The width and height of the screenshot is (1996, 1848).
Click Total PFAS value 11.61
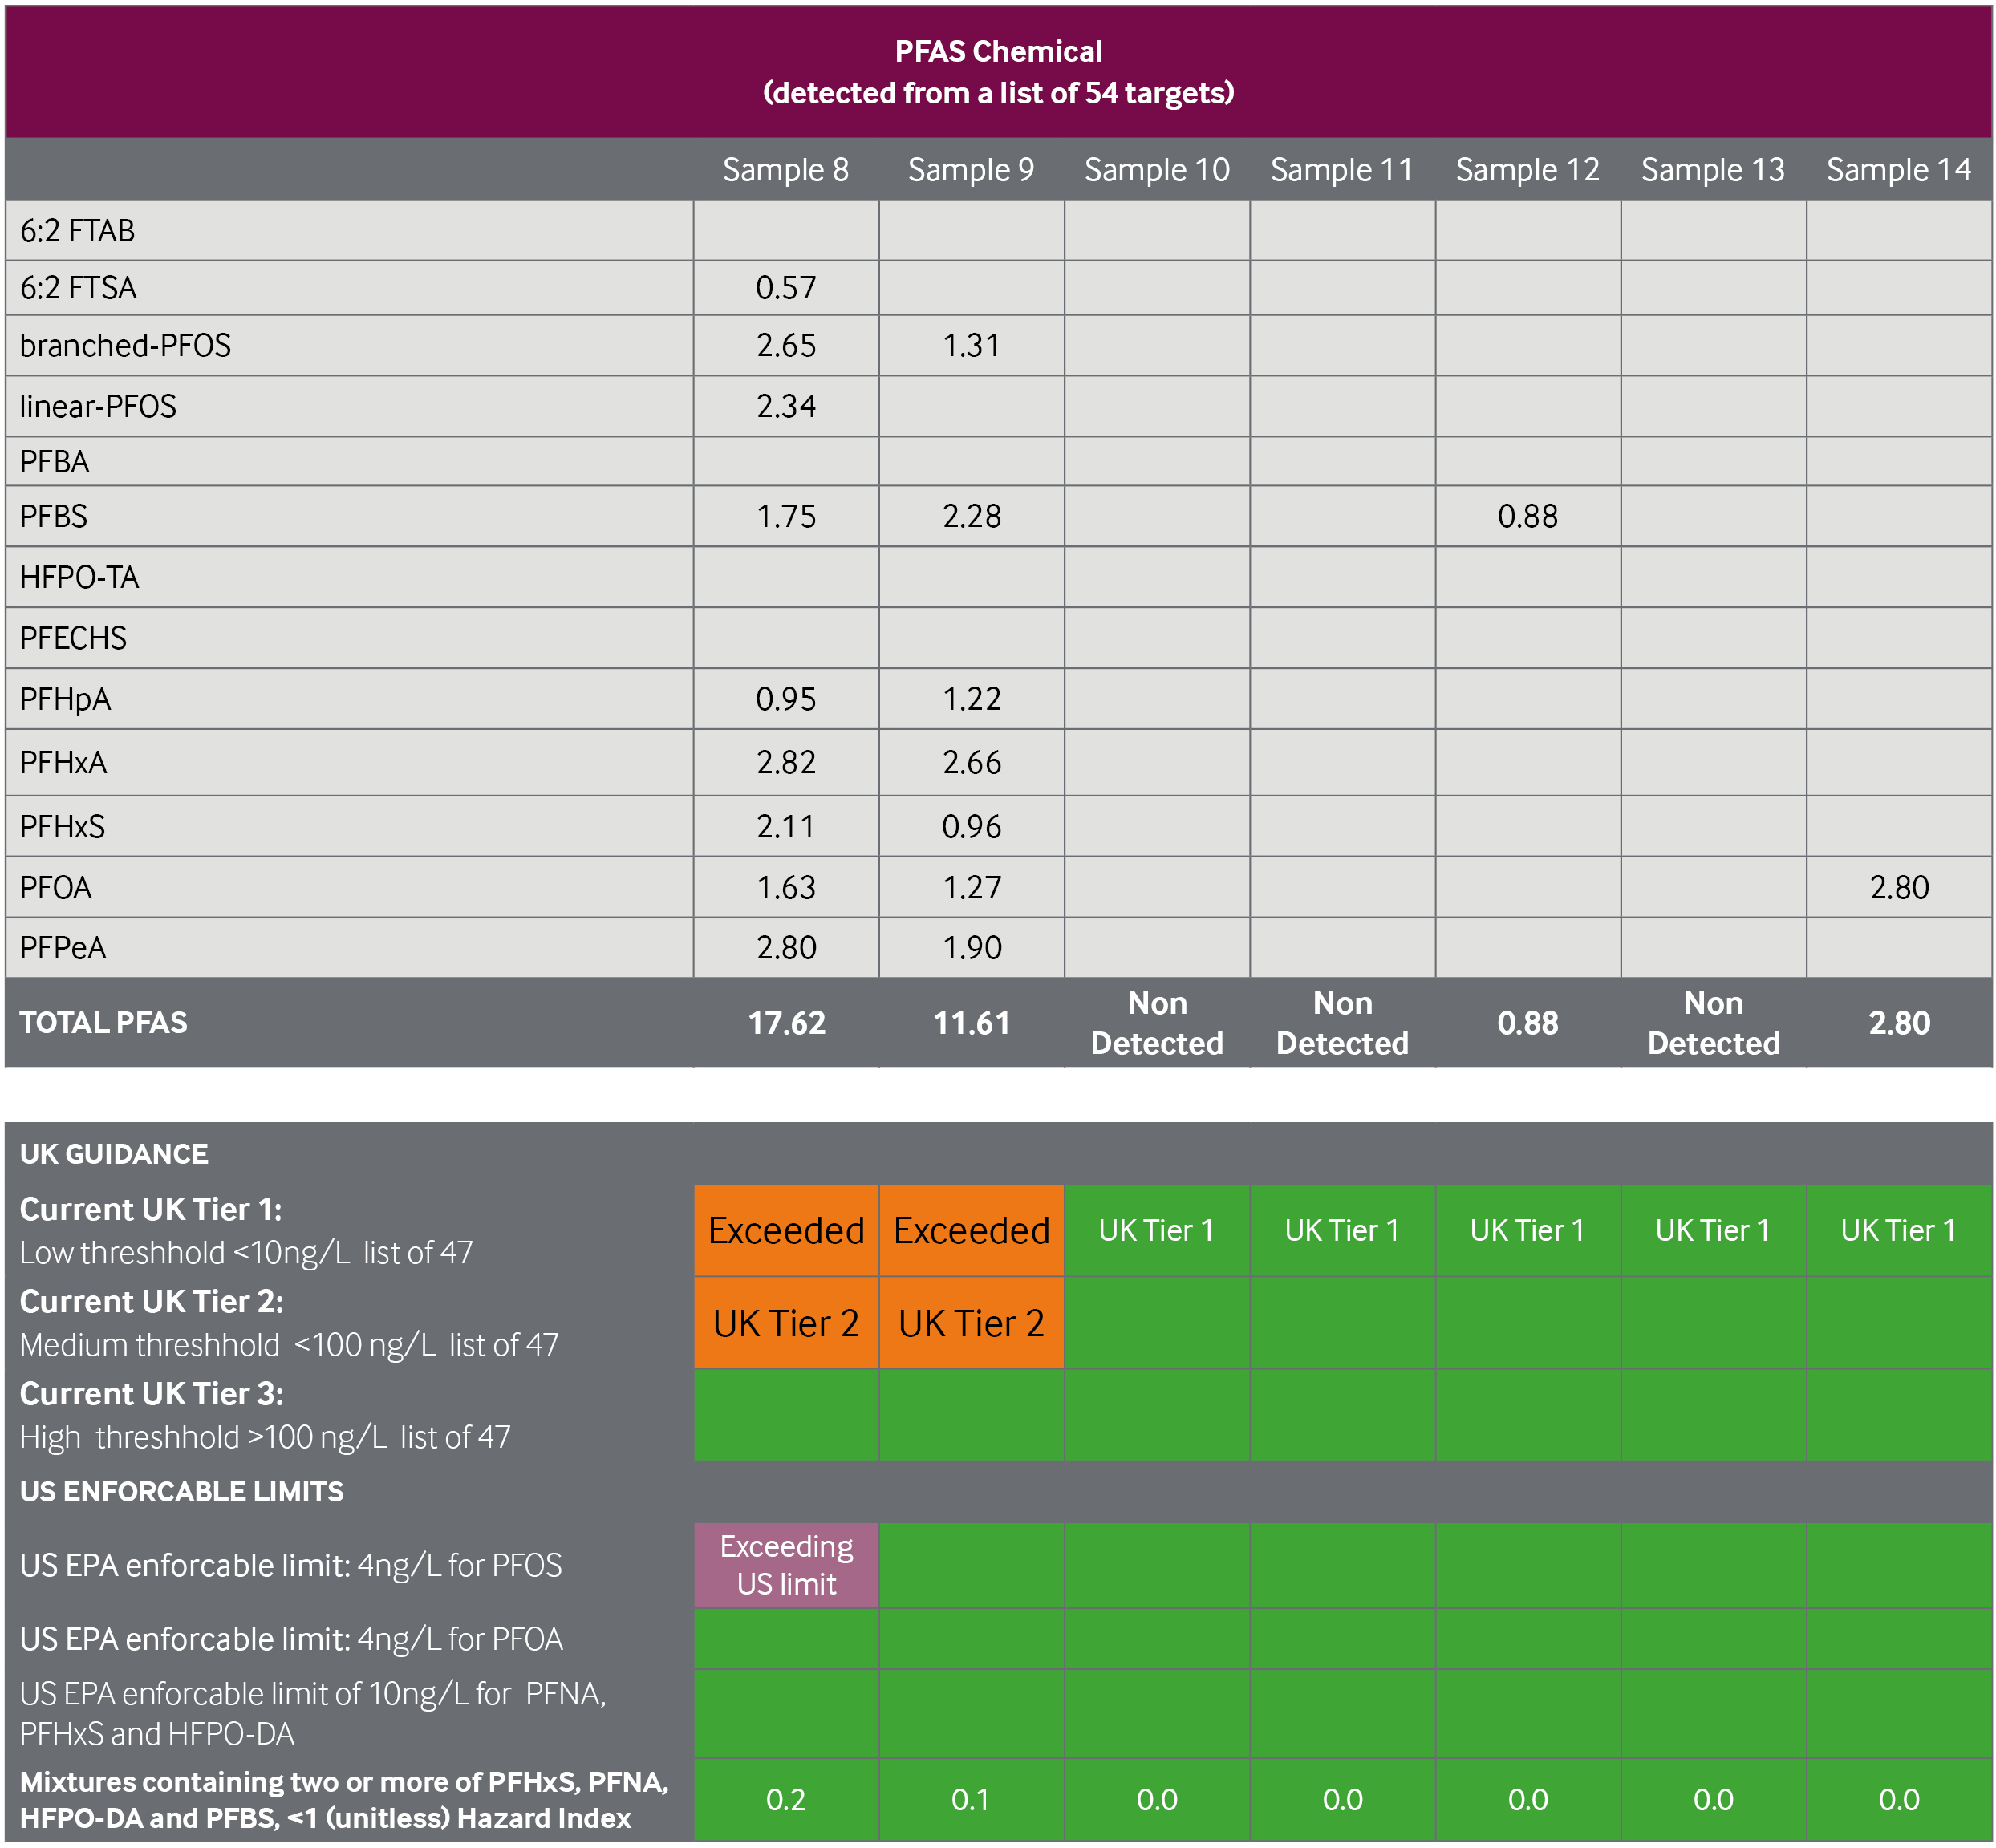point(971,1023)
